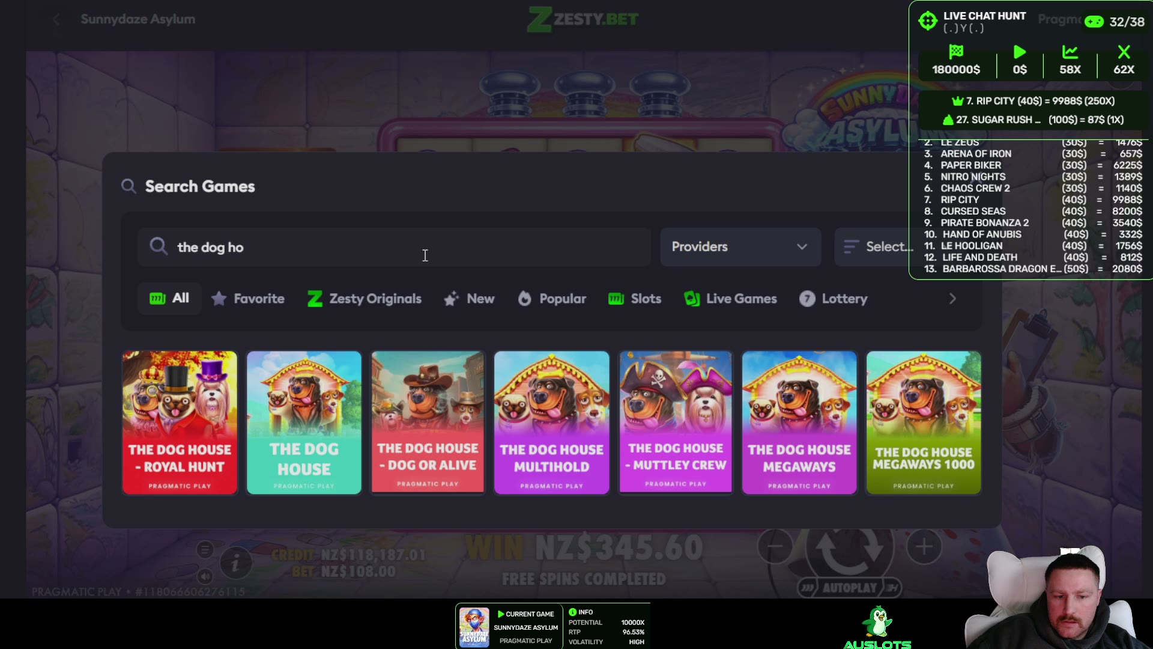Click the 'PAPER BIKER' hunt row

click(1033, 165)
